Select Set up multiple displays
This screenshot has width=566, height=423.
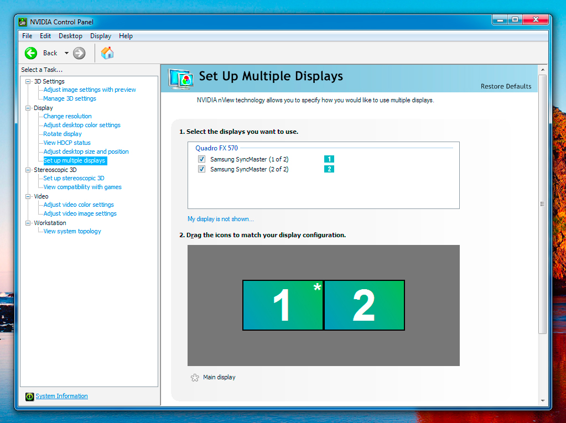coord(75,160)
